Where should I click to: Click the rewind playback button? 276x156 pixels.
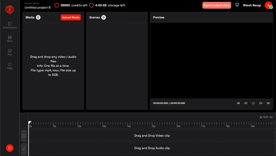(239, 103)
